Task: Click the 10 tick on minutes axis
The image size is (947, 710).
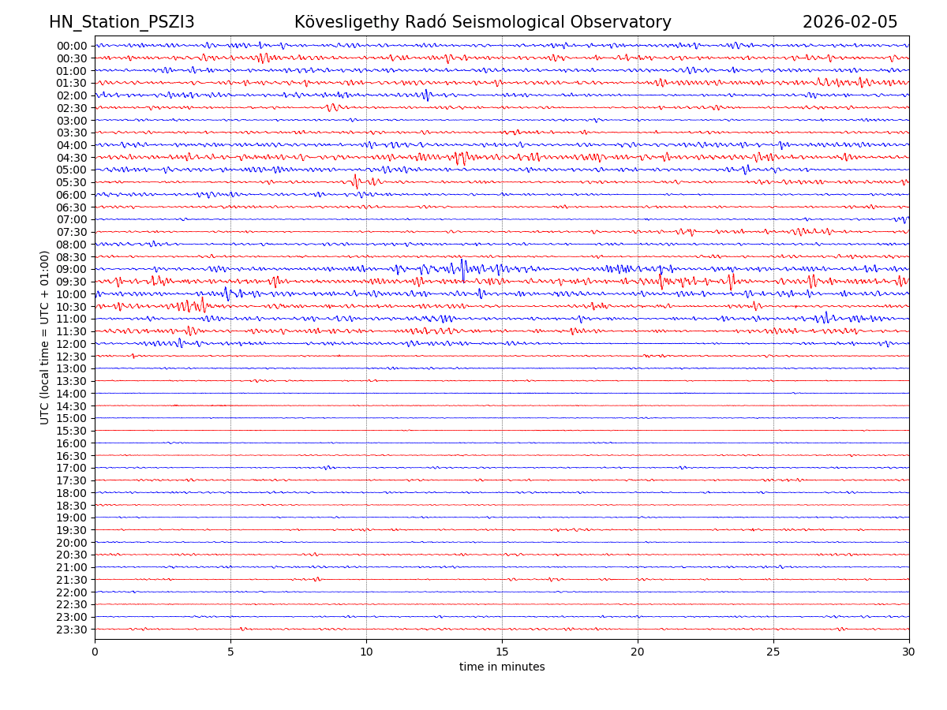Action: click(366, 652)
